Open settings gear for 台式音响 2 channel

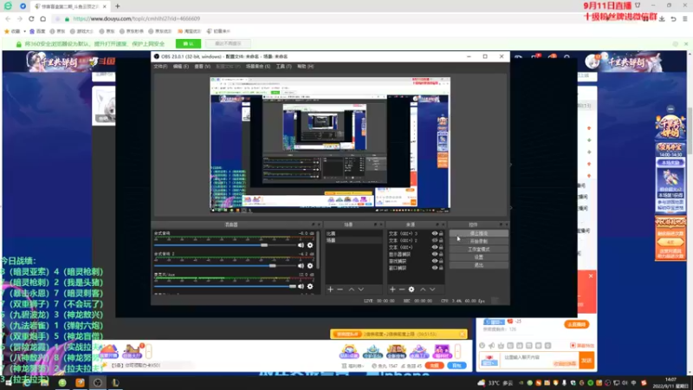(310, 266)
